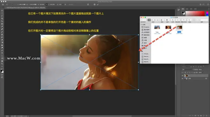Cancel the transform with the circle-slash icon
Screen dimensions: 210x117
pos(94,4)
